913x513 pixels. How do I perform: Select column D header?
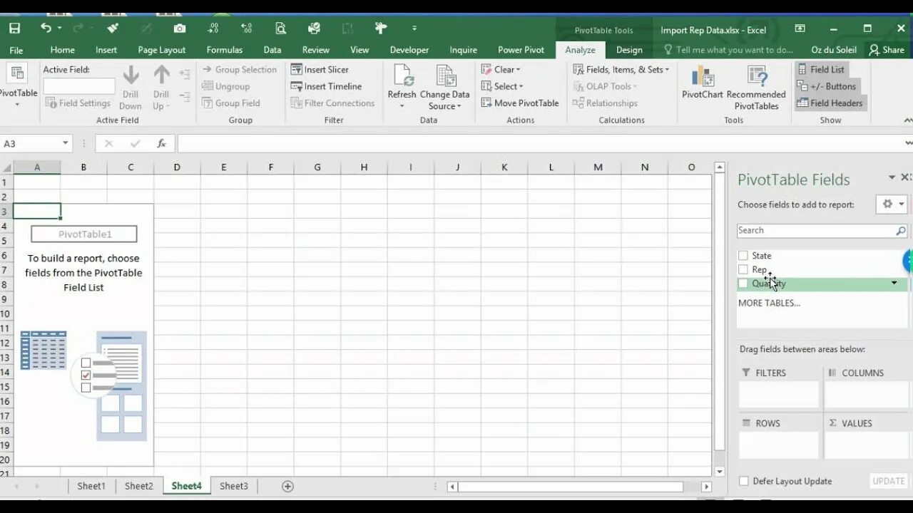click(177, 167)
